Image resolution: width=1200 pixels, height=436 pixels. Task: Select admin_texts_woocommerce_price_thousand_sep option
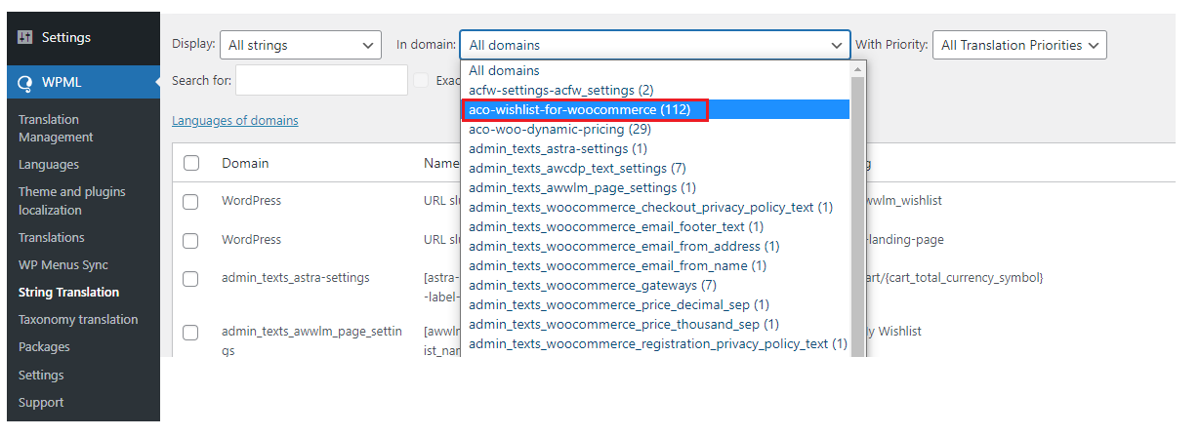(x=655, y=324)
